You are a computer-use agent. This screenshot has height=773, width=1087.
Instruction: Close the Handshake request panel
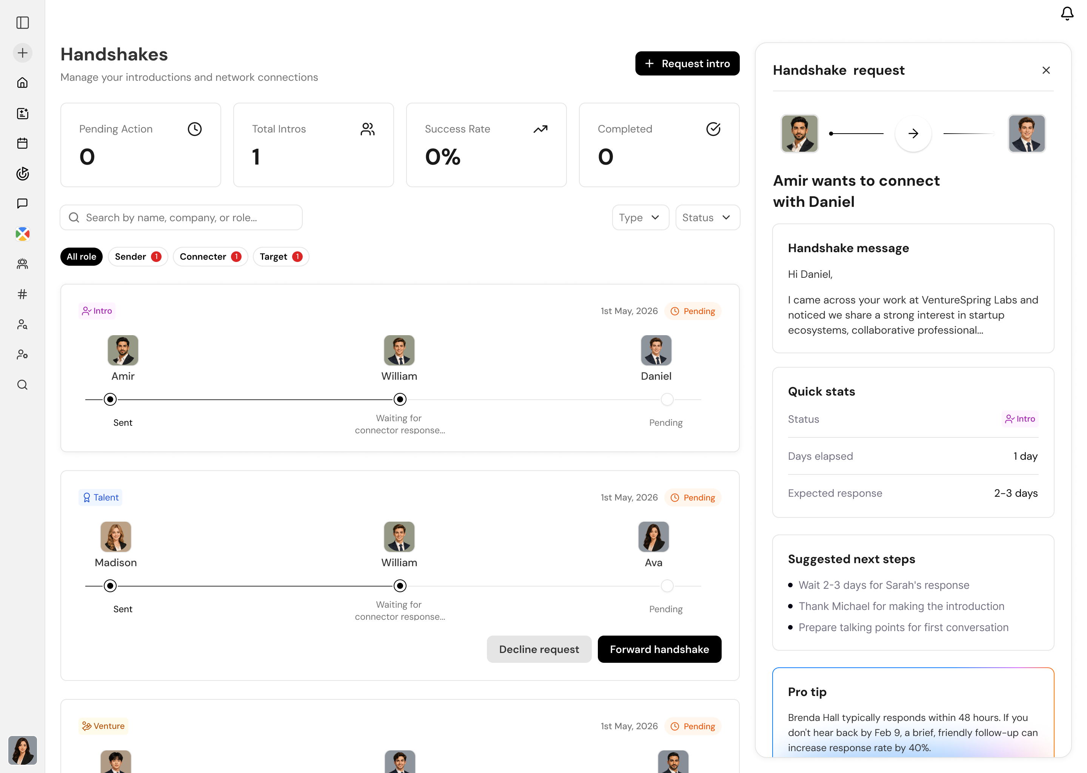pyautogui.click(x=1046, y=71)
